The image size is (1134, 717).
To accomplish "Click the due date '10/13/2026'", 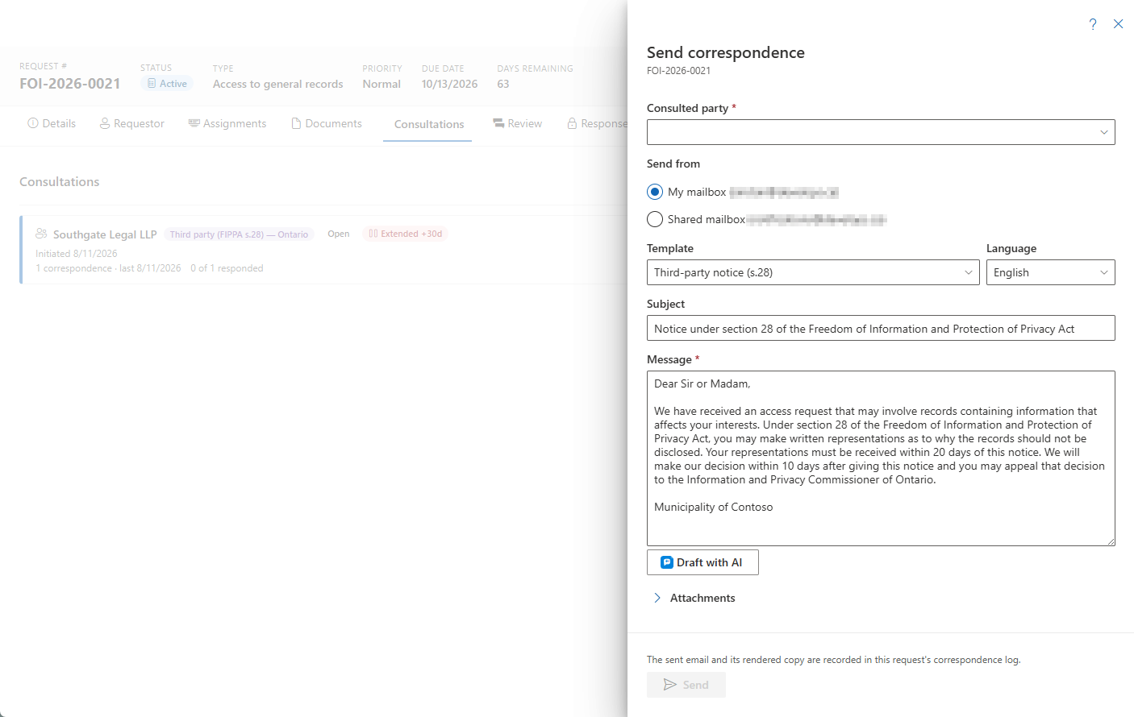I will (x=449, y=84).
